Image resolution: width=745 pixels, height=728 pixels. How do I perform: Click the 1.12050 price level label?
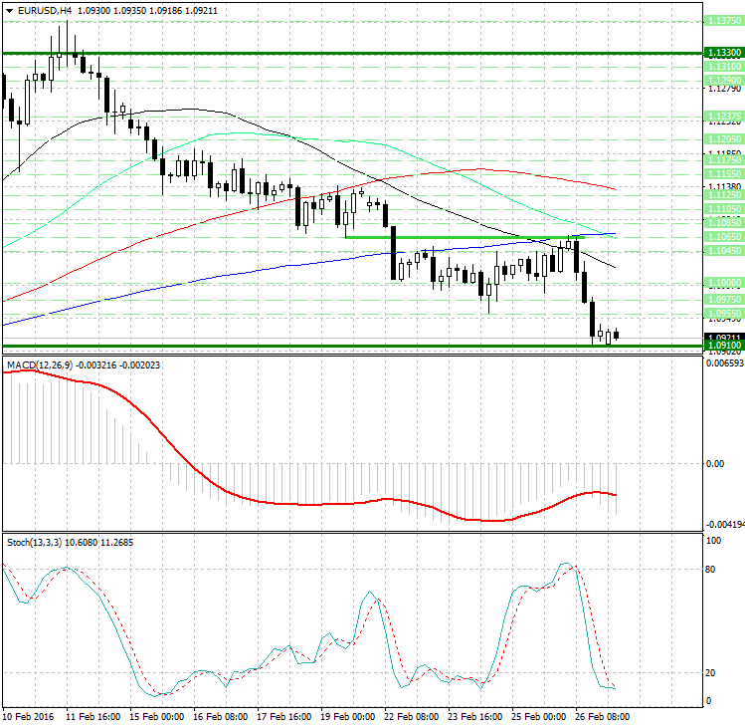coord(724,139)
